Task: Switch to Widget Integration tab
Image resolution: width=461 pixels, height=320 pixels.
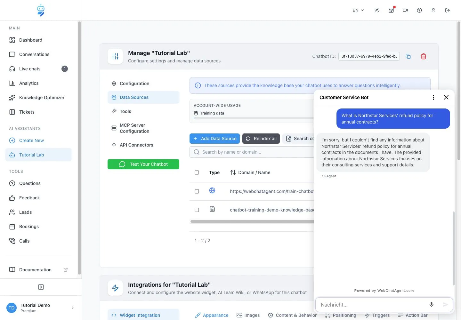Action: [143, 315]
